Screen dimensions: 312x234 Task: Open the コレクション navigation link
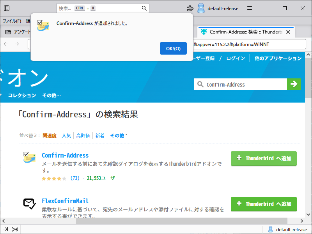coord(22,95)
